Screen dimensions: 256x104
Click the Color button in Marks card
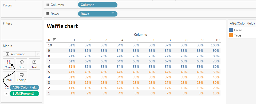point(9,64)
